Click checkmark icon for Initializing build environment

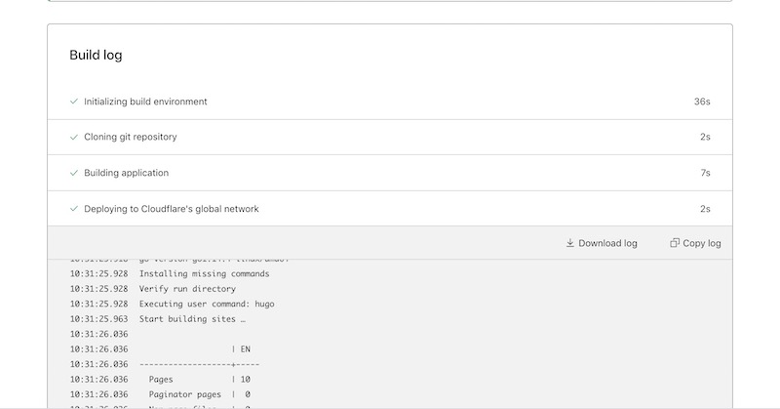(x=74, y=102)
